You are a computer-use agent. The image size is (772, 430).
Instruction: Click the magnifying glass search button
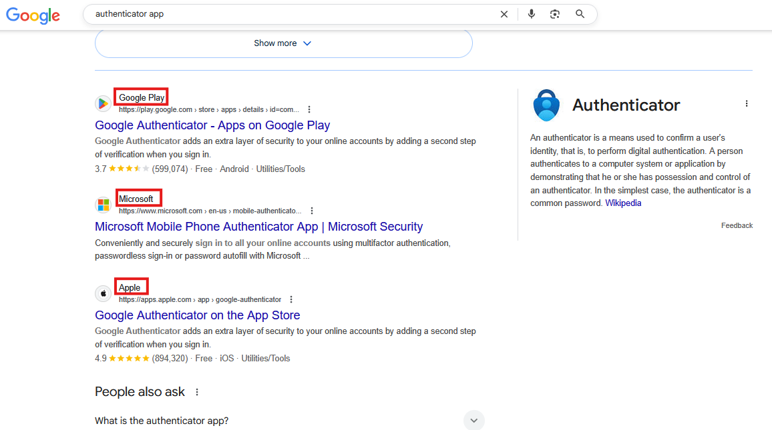580,14
